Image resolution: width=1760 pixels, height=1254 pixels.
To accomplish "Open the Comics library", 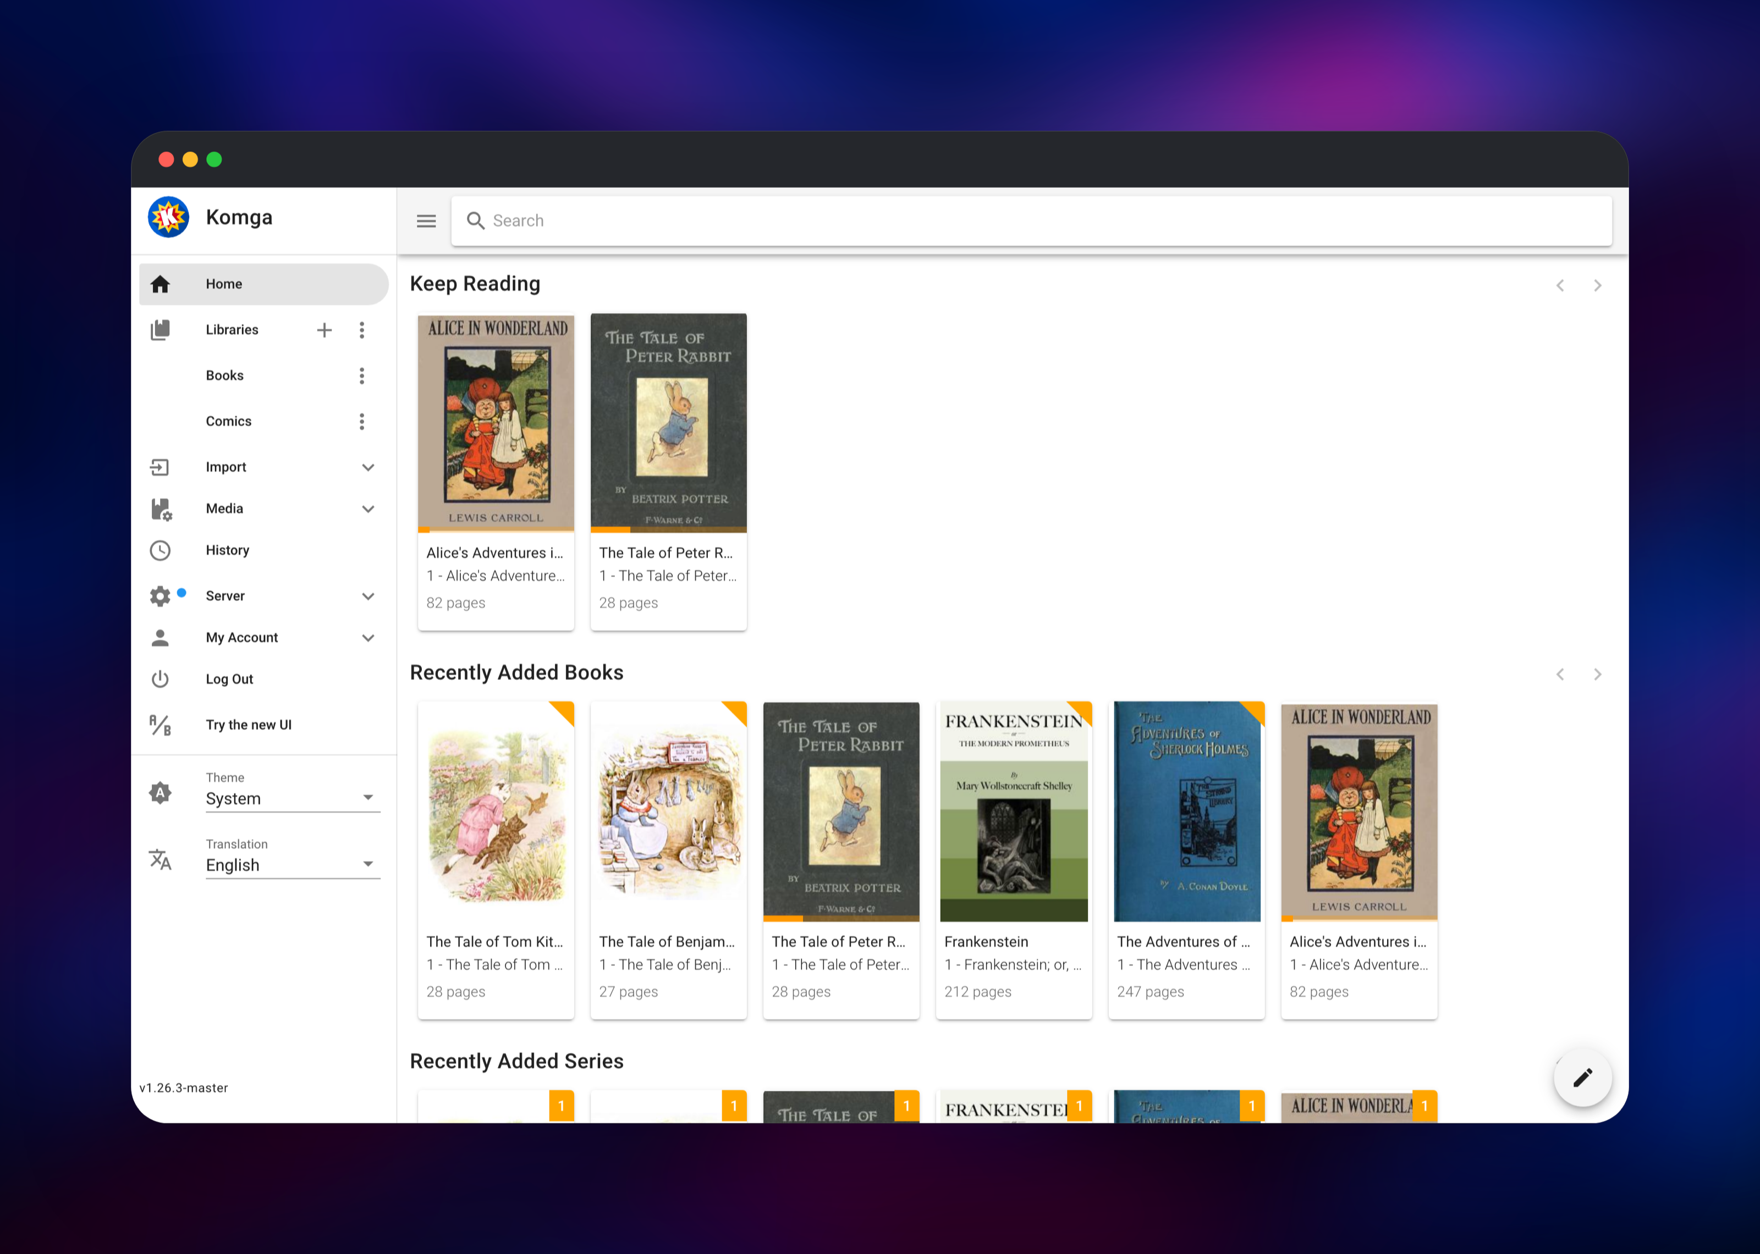I will (229, 421).
